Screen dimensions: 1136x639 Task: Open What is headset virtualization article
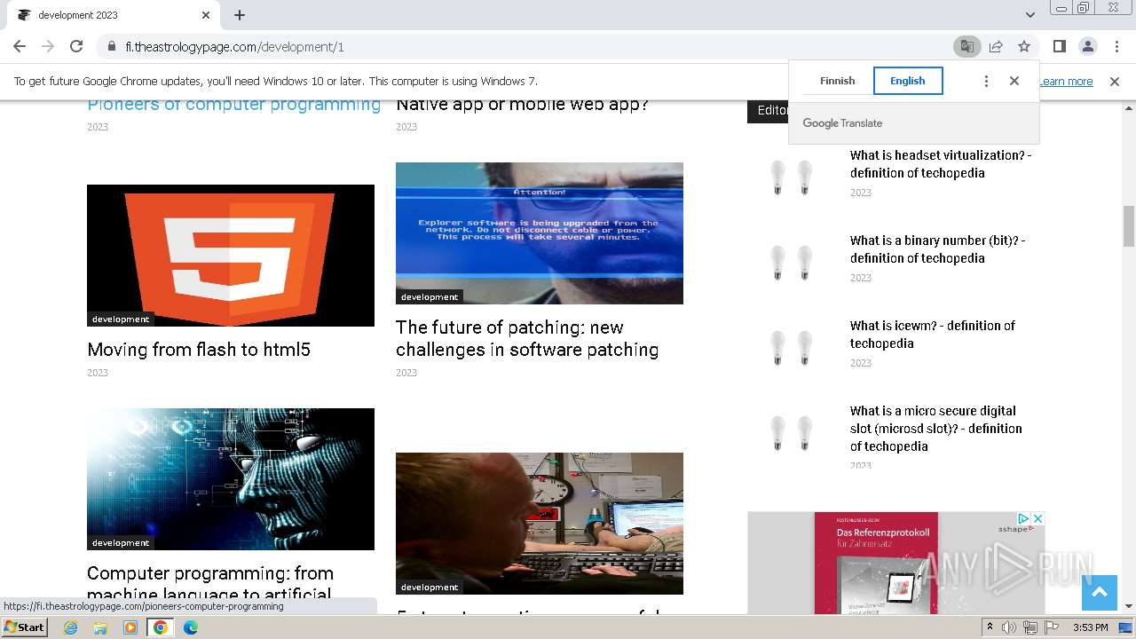(941, 164)
